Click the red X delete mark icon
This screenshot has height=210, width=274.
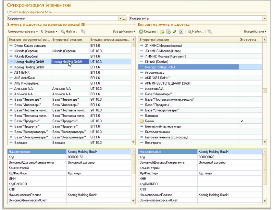click(182, 32)
